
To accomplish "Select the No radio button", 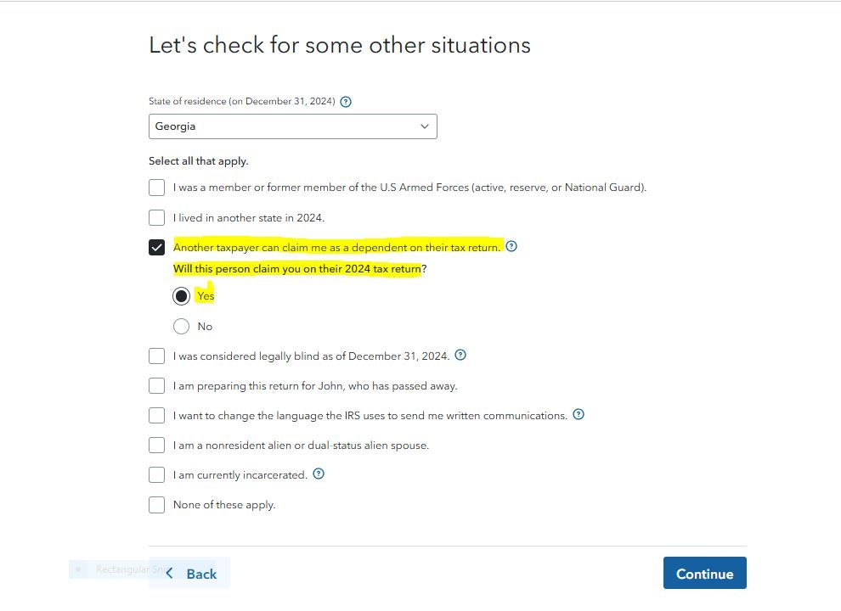I will pos(181,326).
